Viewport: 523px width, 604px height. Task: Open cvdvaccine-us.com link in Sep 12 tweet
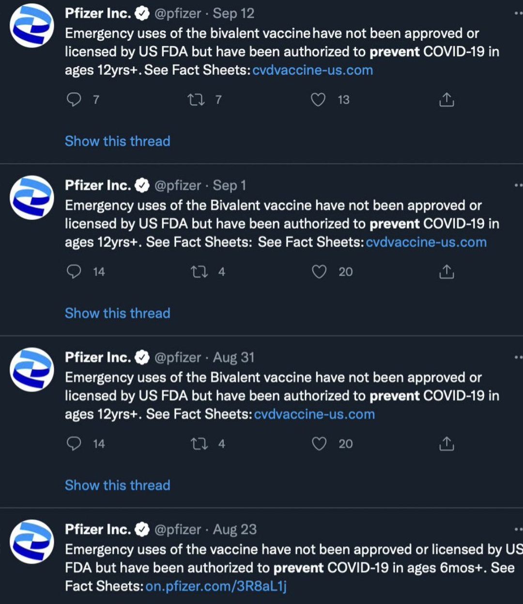coord(313,70)
